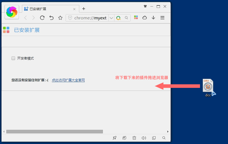Click the undo restore-page arrow icon
The width and height of the screenshot is (228, 144).
pos(51,18)
